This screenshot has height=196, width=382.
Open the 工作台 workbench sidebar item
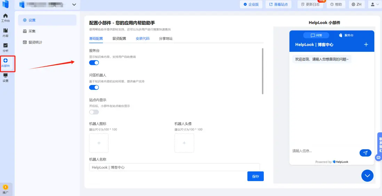5,18
